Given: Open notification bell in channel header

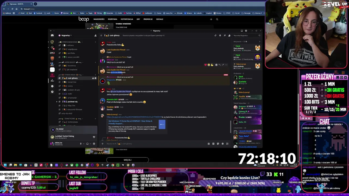Looking at the screenshot, I should (220, 35).
